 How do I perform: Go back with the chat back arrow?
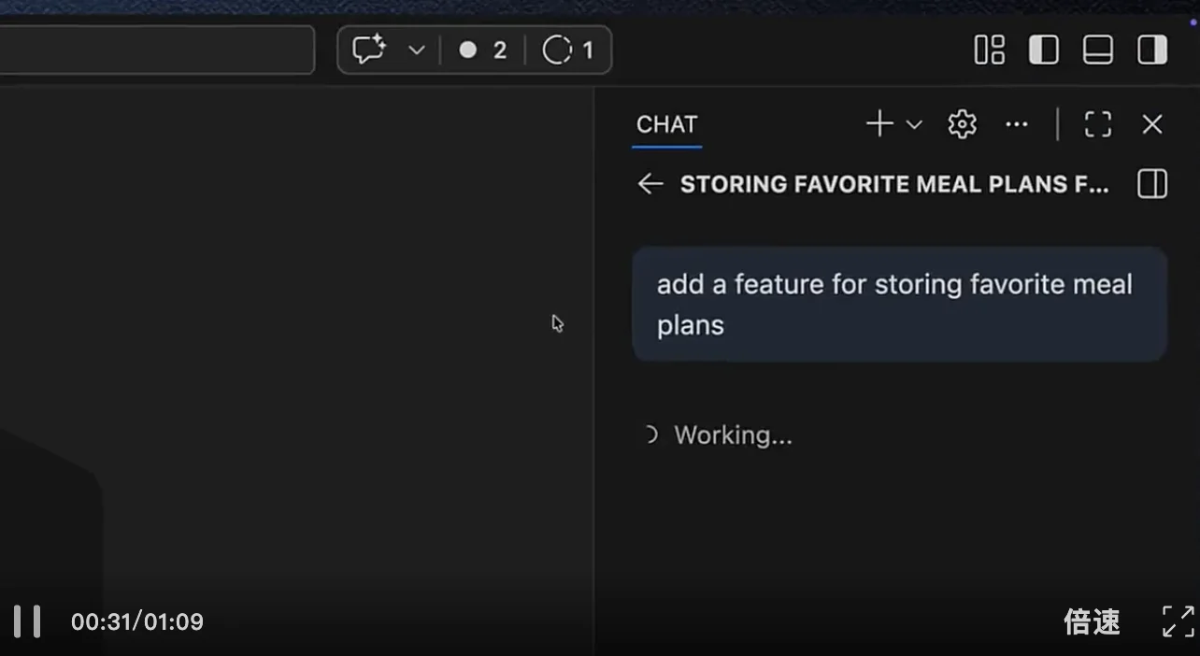point(650,183)
